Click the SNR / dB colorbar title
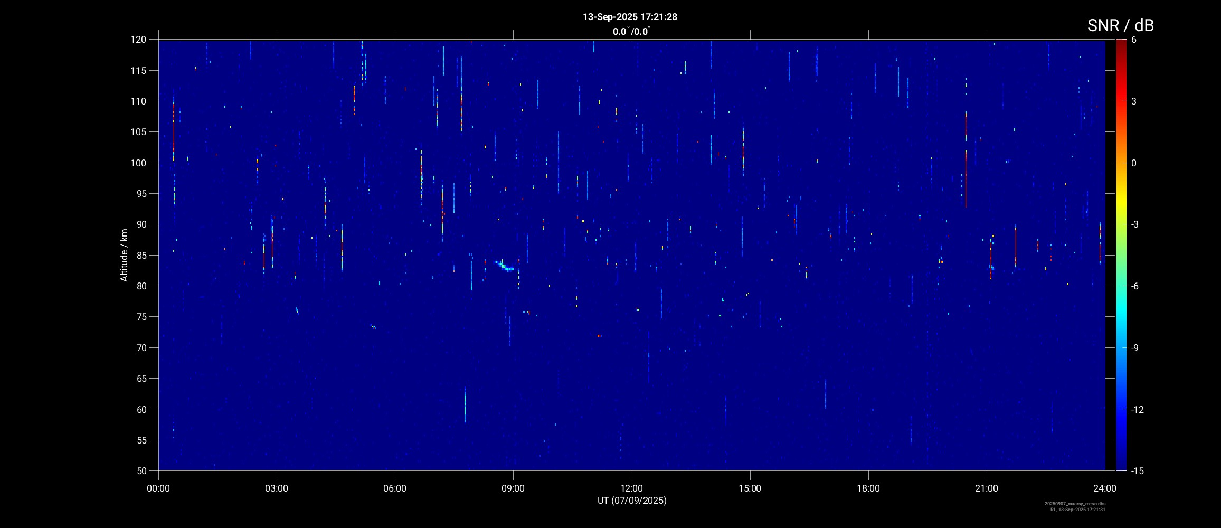 pyautogui.click(x=1120, y=25)
